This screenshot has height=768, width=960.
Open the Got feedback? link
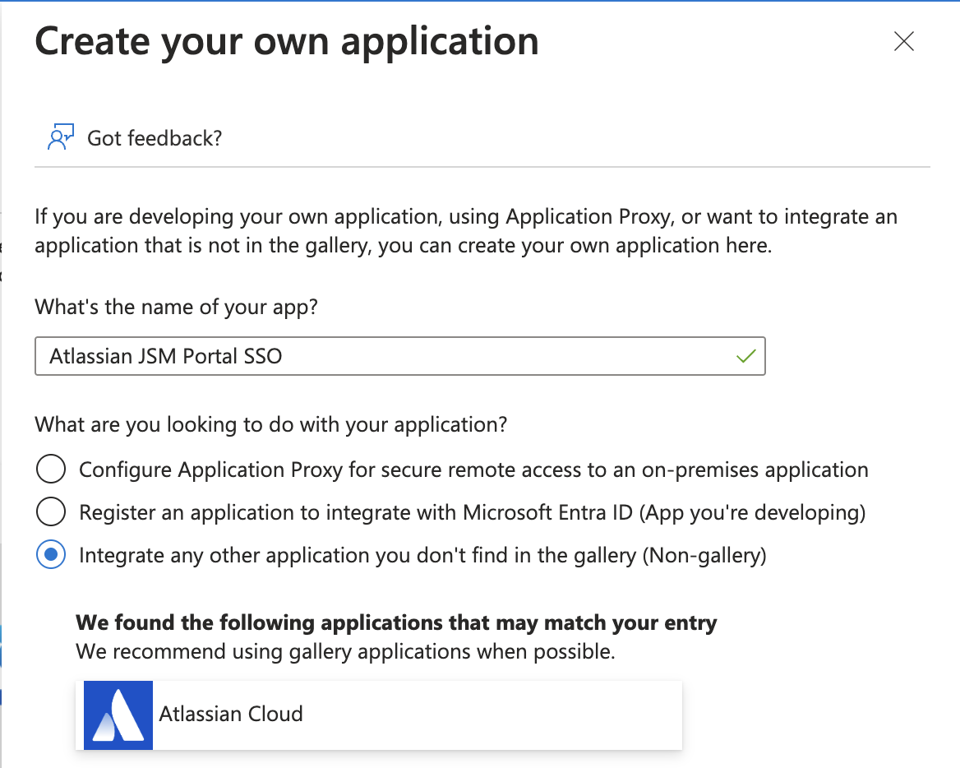(x=155, y=138)
